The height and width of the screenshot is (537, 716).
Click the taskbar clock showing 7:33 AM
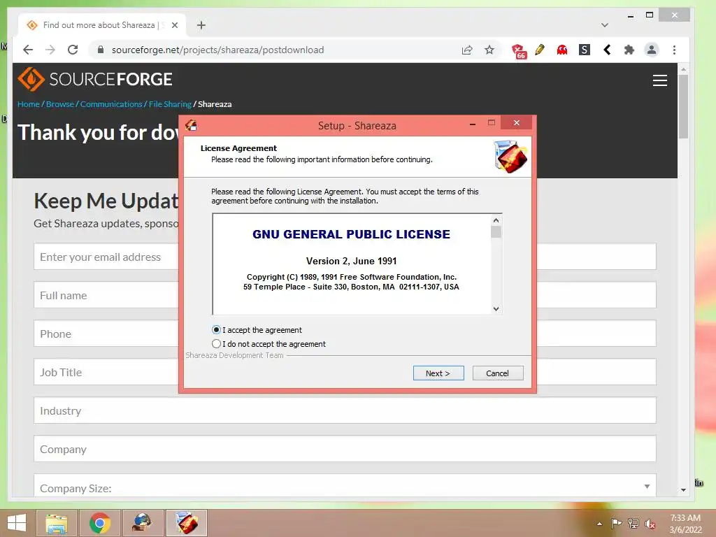(685, 524)
